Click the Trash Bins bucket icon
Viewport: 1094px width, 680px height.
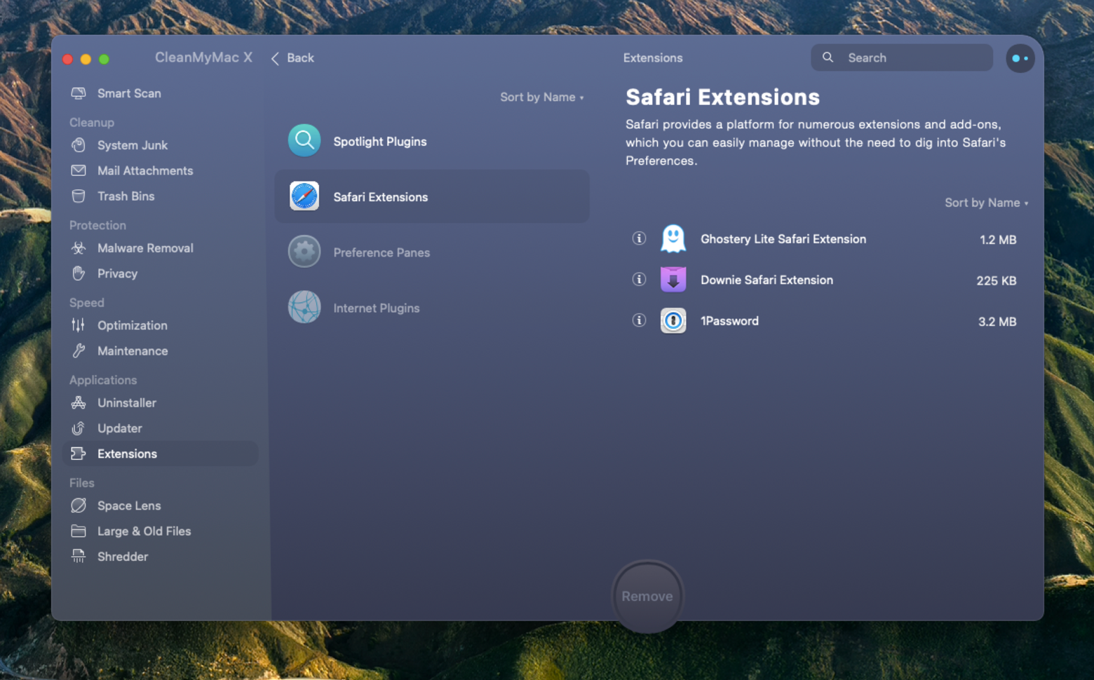tap(79, 196)
